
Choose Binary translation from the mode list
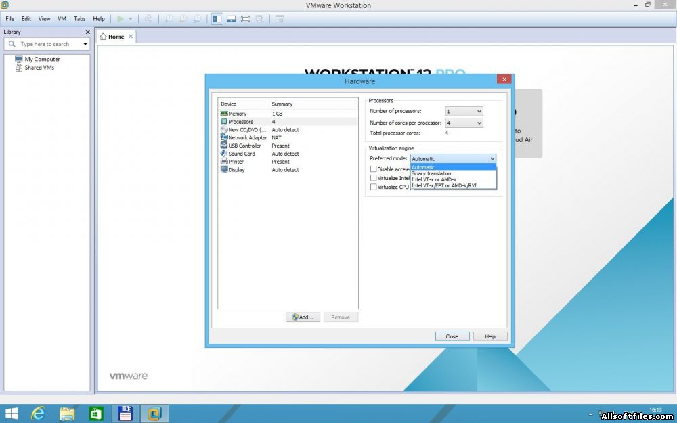click(x=431, y=173)
